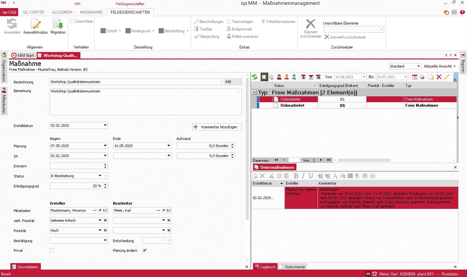Collapse the Freie Maßnahmen group
Viewport: 467px width, 277px height.
coord(255,93)
